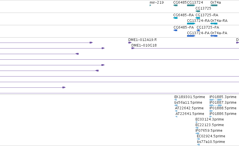Click the EC02924.5prime label
The image size is (239, 146).
[211, 136]
